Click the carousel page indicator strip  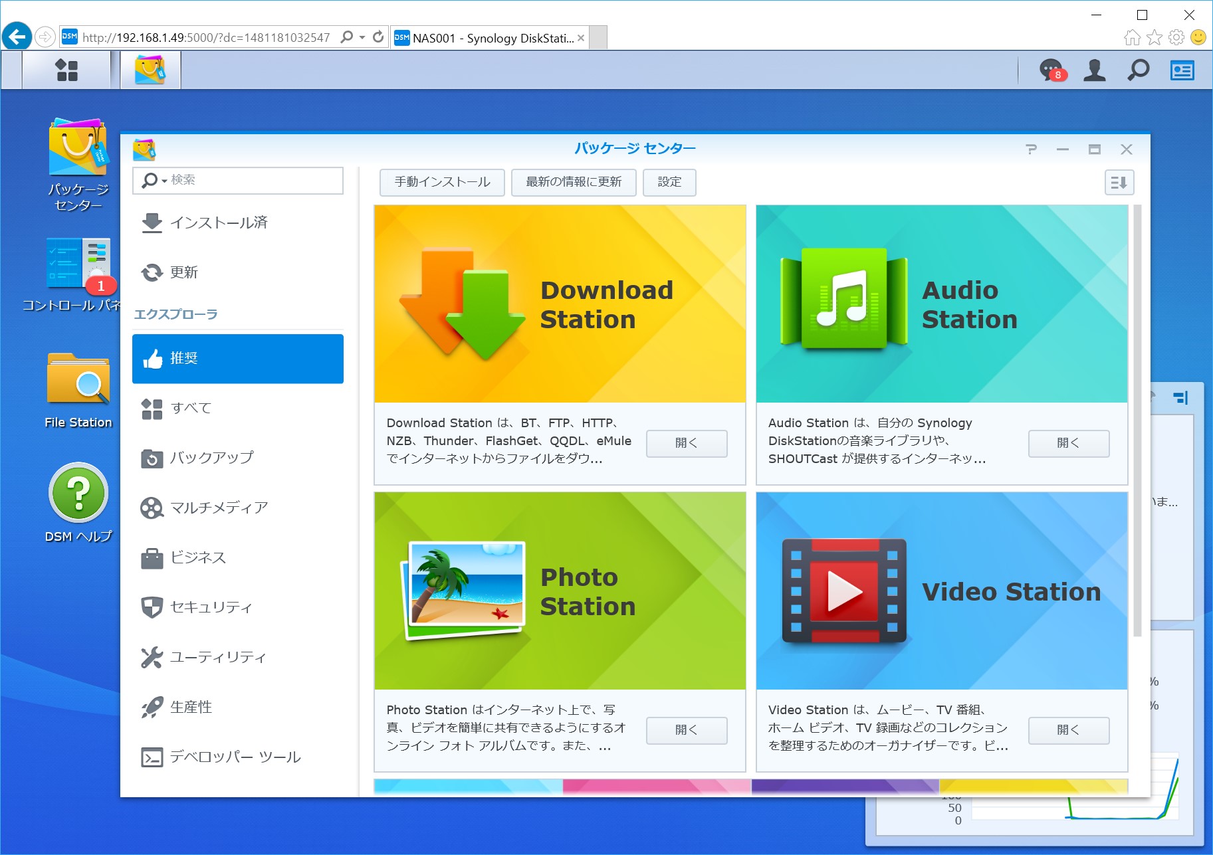751,786
